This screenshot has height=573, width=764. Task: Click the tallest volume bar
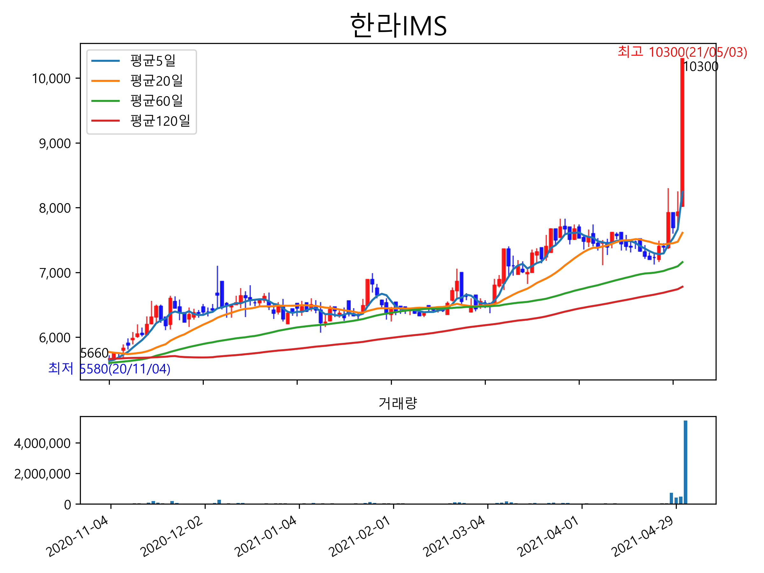[685, 463]
